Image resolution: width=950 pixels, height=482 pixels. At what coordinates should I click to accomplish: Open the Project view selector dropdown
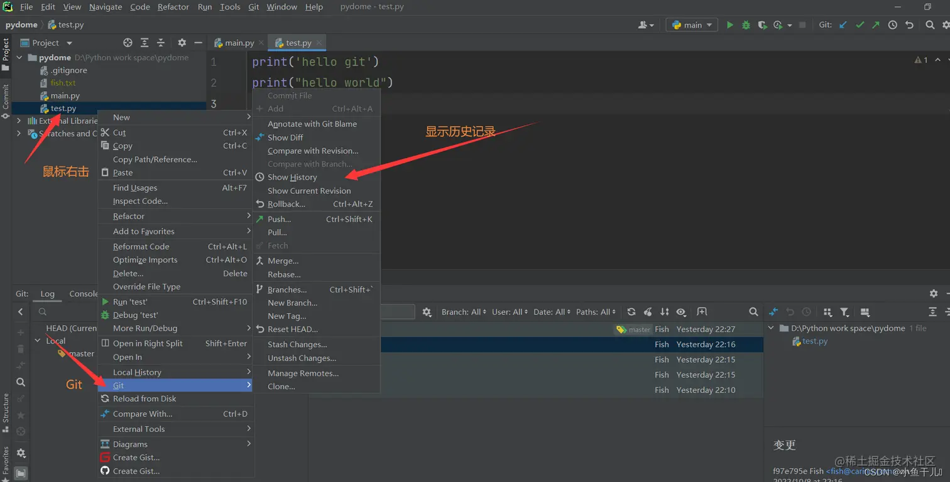pyautogui.click(x=46, y=43)
